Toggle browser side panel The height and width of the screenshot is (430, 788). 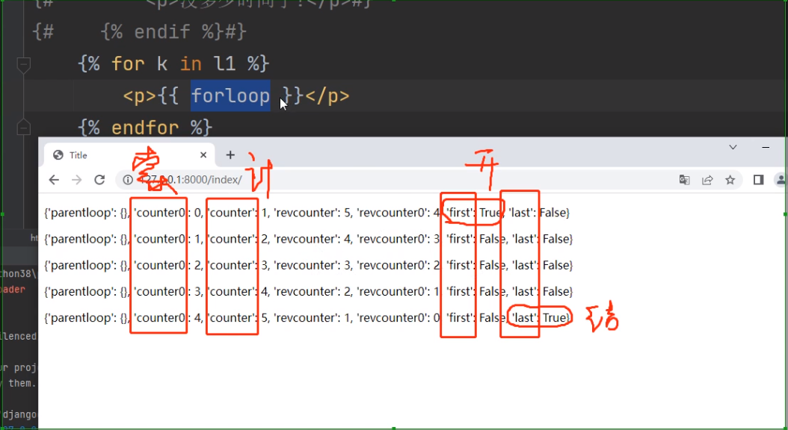click(759, 180)
